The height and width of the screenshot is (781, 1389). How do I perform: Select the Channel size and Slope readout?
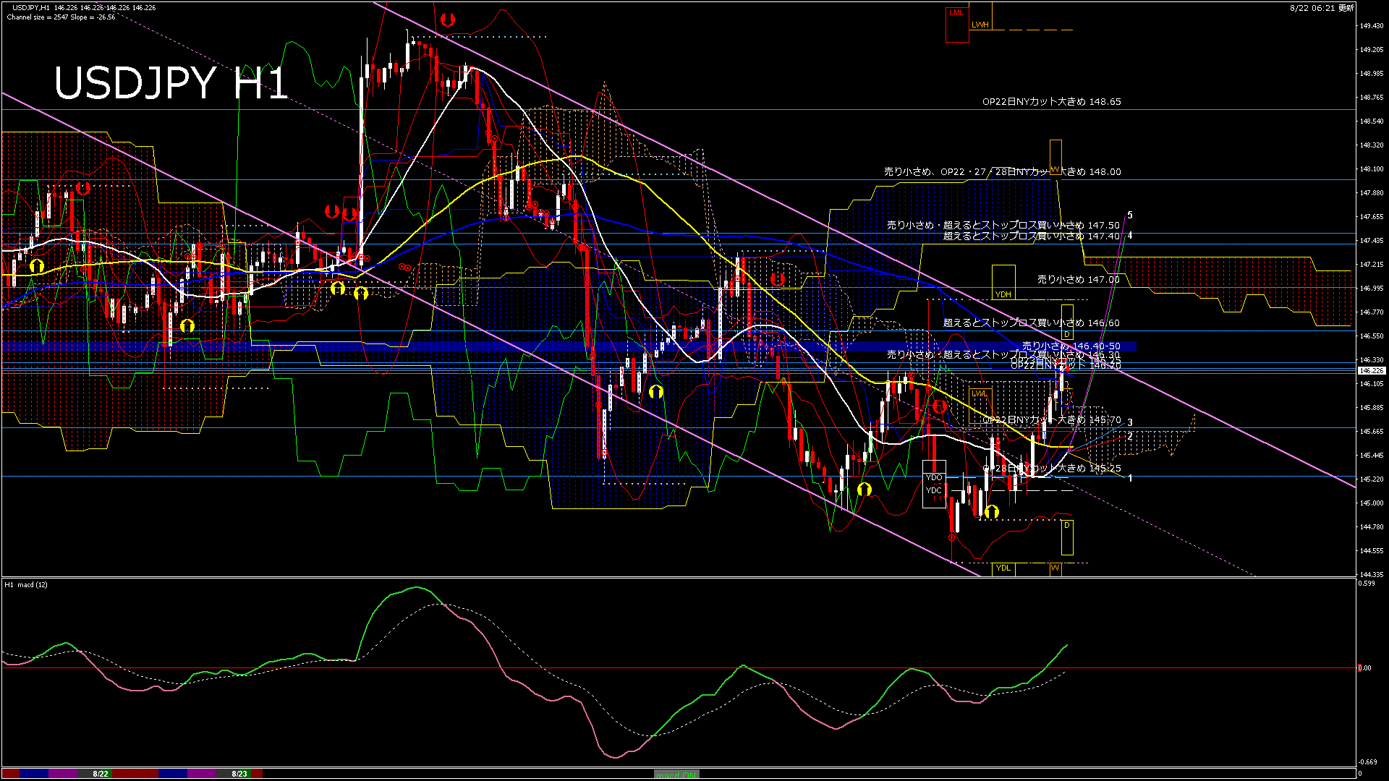click(x=61, y=17)
